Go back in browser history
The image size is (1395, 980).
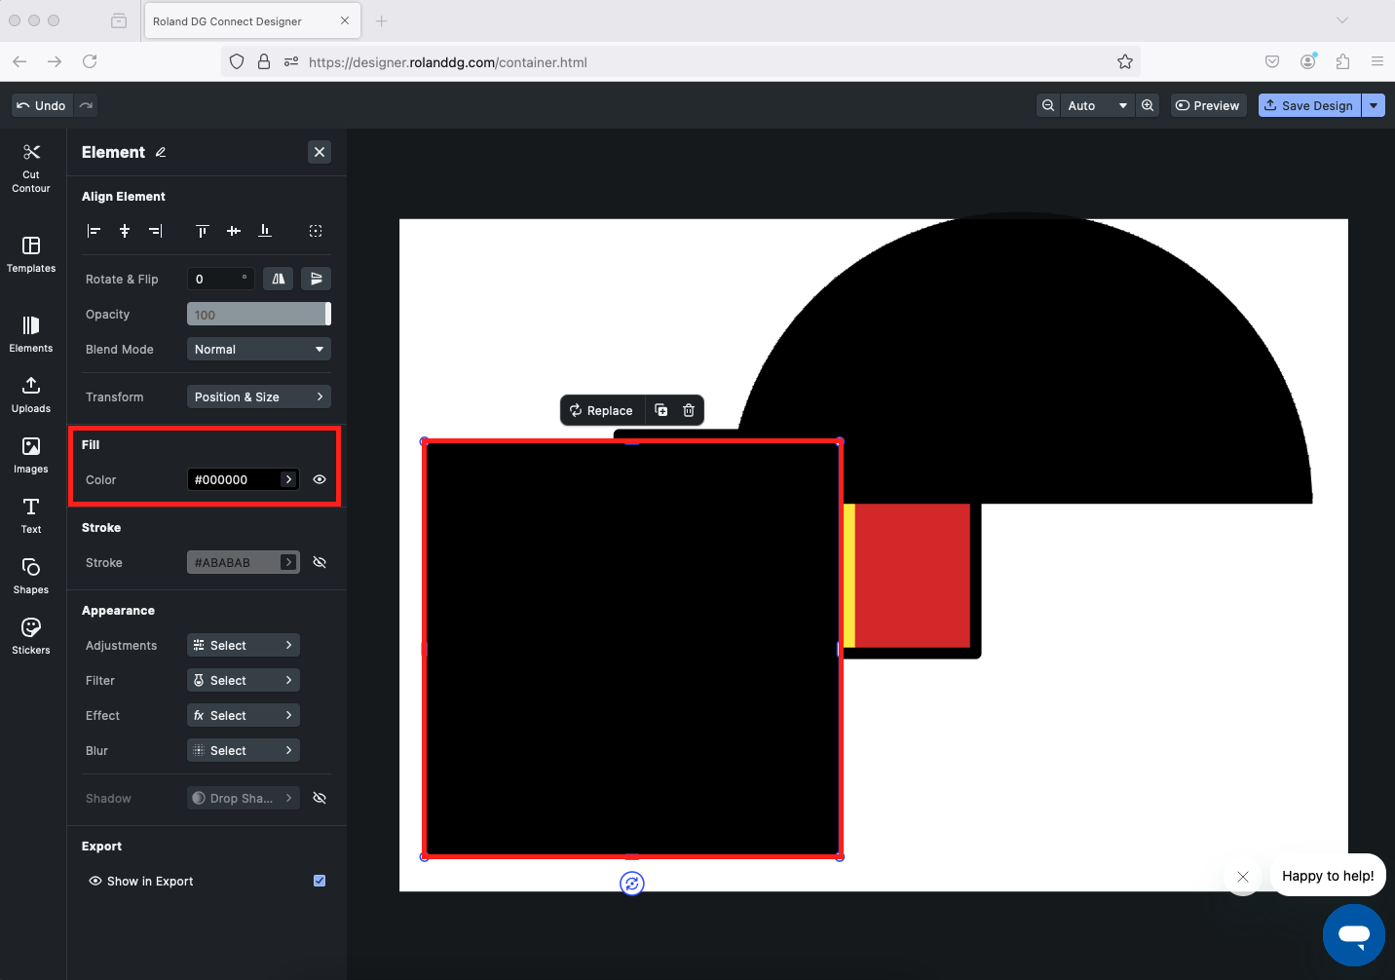pyautogui.click(x=19, y=61)
